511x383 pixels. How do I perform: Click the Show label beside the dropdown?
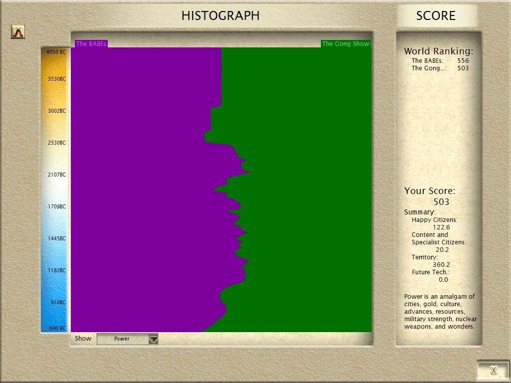tap(83, 339)
